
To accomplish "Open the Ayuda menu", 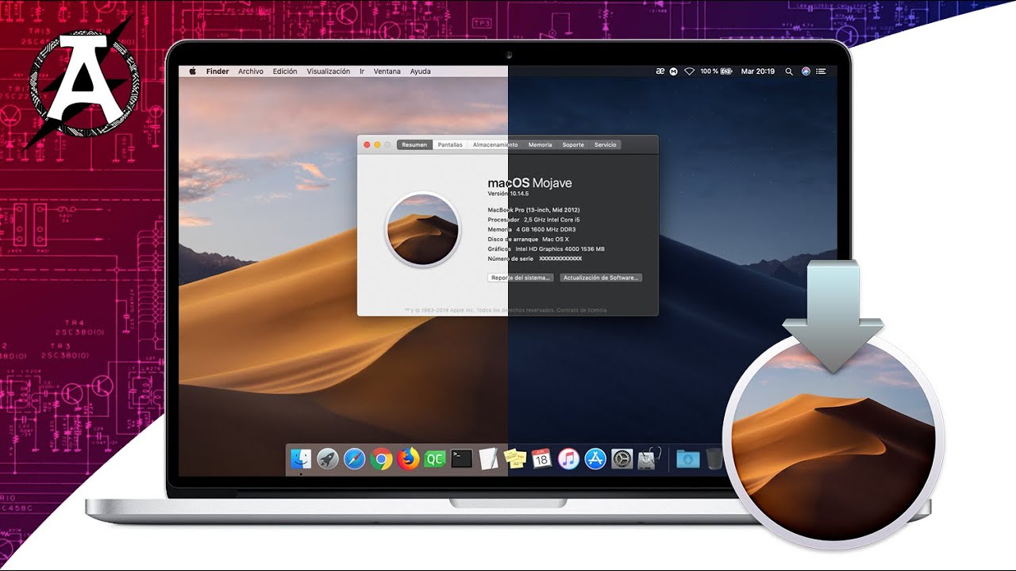I will (x=421, y=71).
